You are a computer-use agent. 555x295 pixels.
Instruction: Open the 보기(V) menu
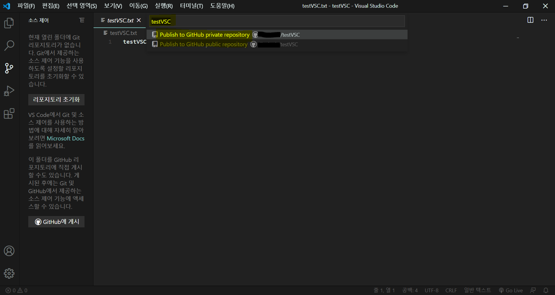(113, 6)
